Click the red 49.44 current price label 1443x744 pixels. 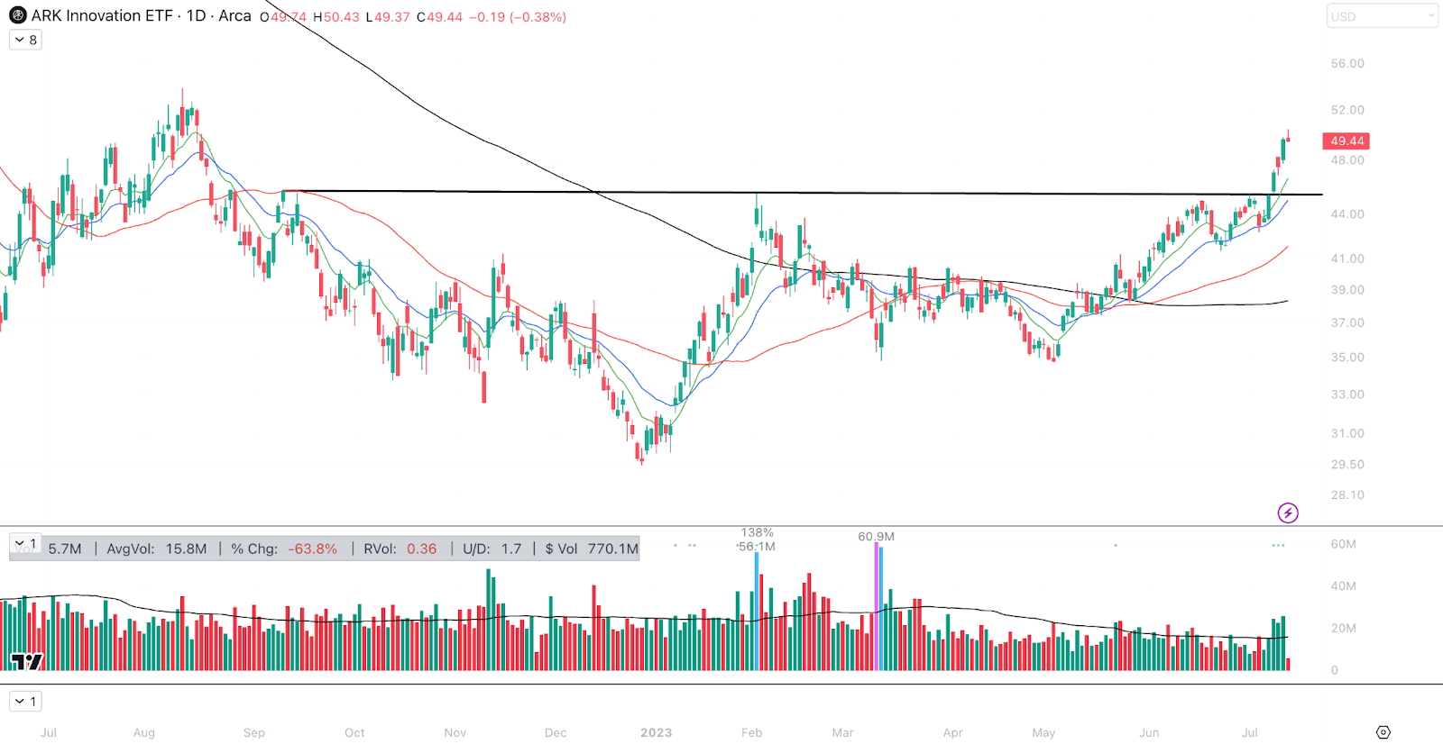pyautogui.click(x=1346, y=141)
